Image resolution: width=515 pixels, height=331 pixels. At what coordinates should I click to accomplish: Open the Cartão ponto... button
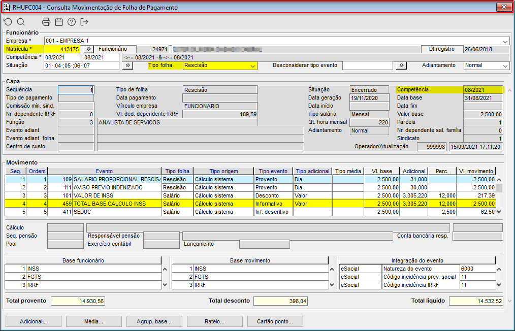(275, 321)
